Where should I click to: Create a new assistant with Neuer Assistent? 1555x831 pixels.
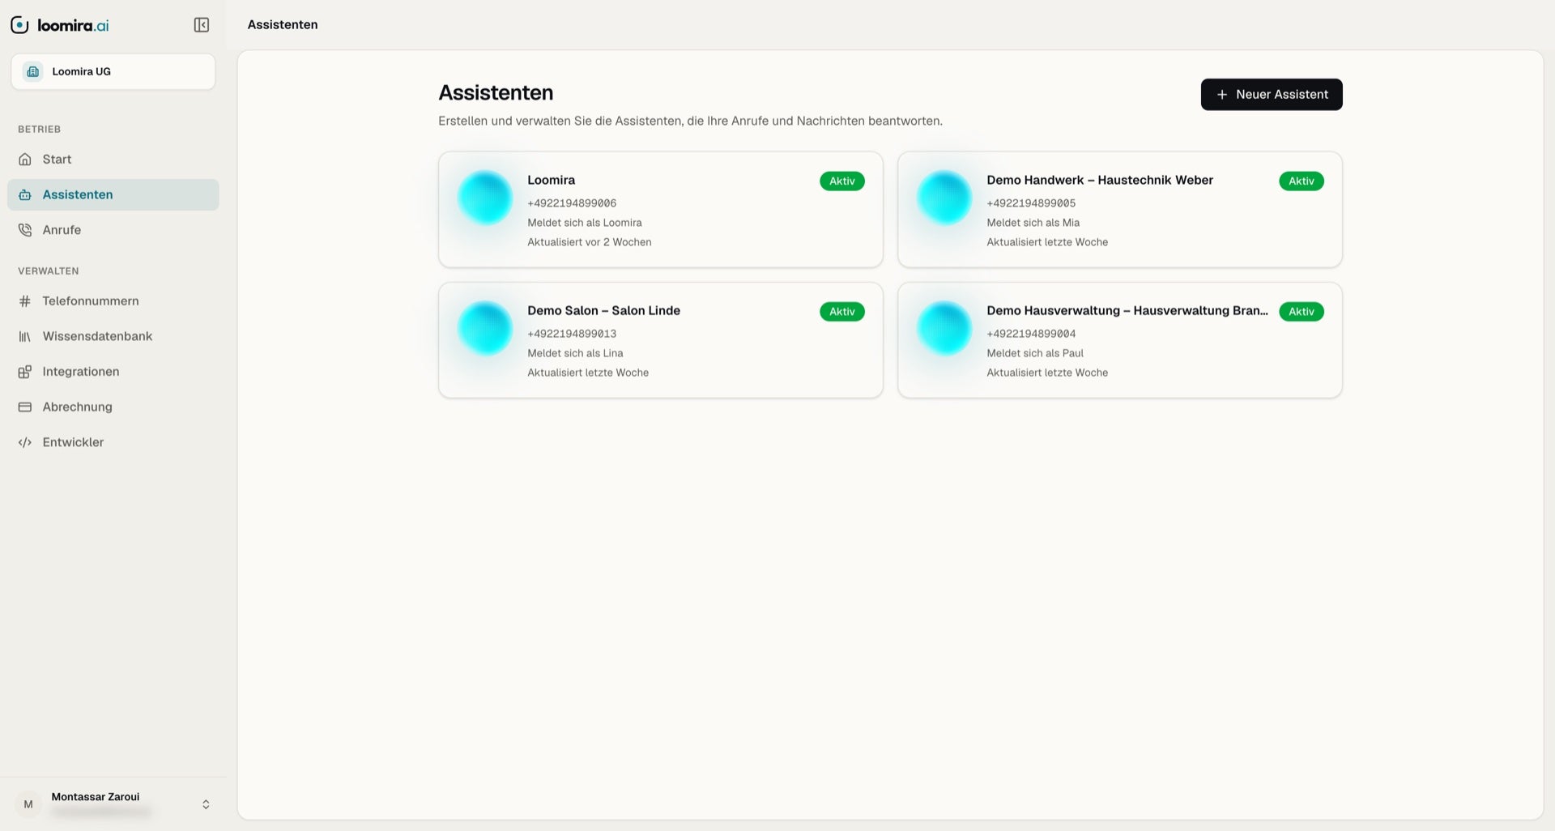click(1272, 95)
